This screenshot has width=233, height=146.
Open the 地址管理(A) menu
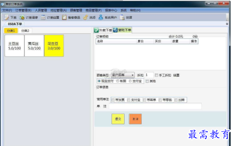[x=59, y=10]
